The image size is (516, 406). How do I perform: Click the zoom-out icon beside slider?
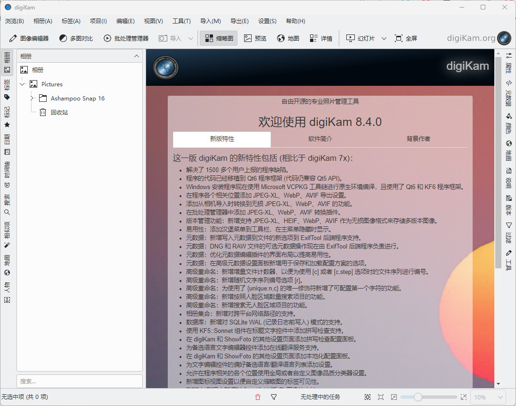(x=394, y=397)
